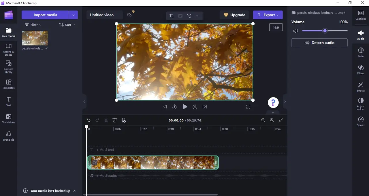Collapse the timeline with chevron below preview
Viewport: 369px width, 196px height.
[x=273, y=112]
